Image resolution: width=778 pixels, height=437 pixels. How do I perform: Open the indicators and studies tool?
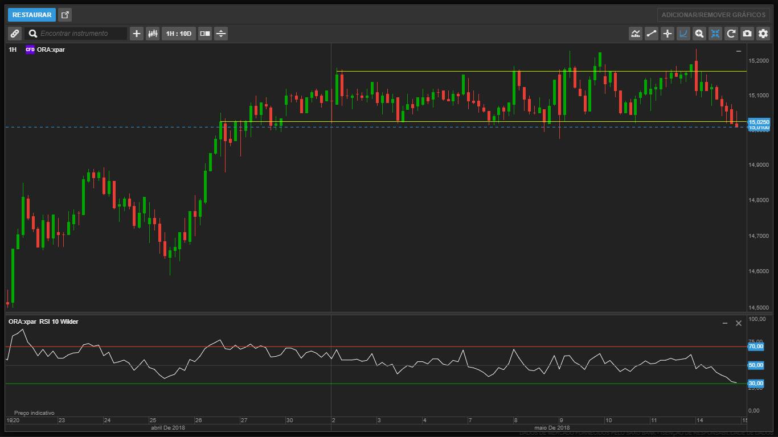pos(636,34)
